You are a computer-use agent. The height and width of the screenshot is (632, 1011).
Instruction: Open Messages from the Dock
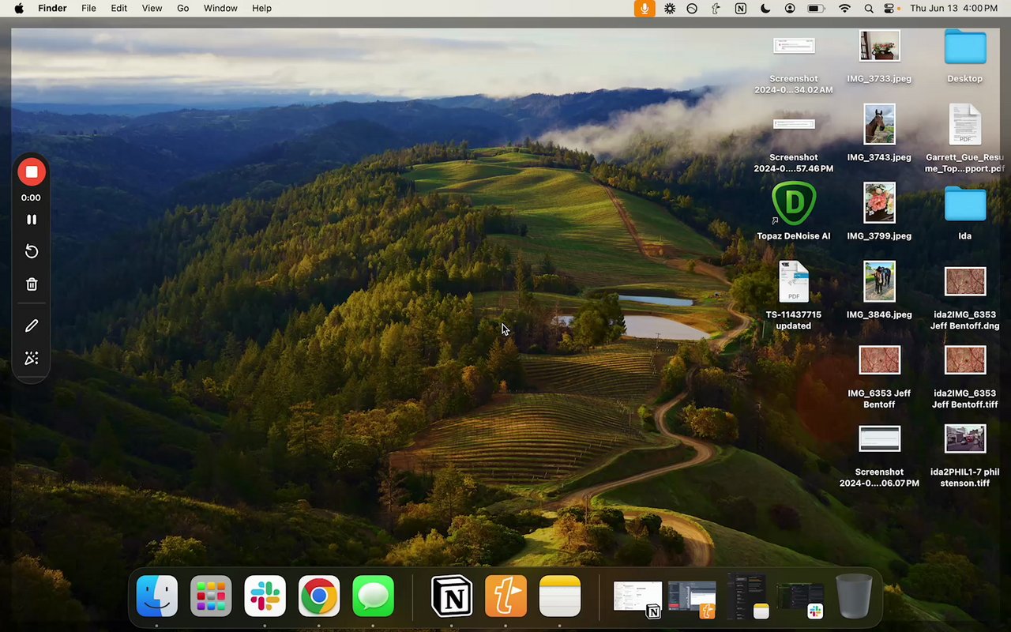coord(373,596)
